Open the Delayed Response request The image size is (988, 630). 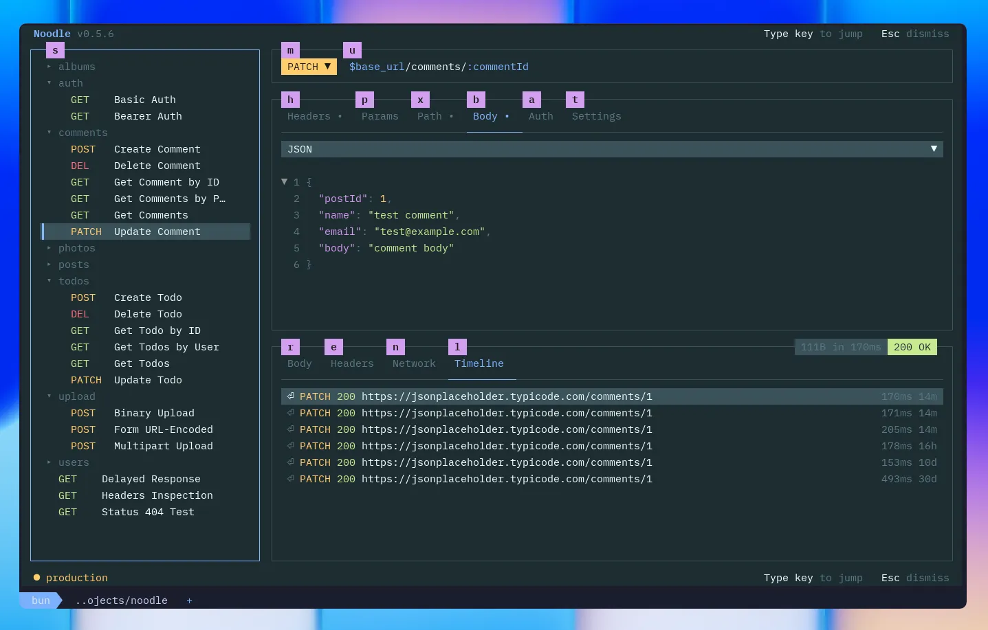[x=146, y=479]
